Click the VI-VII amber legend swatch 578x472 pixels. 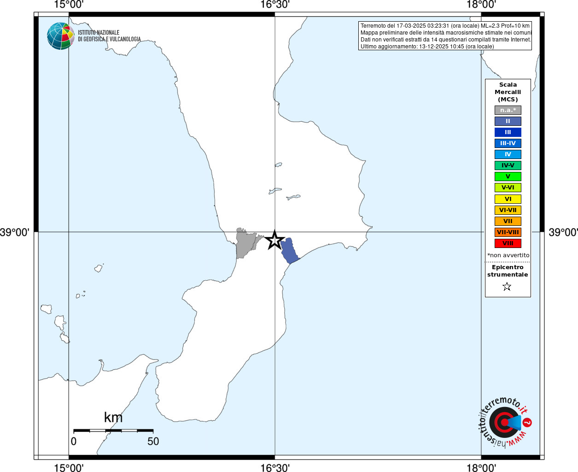coord(508,210)
